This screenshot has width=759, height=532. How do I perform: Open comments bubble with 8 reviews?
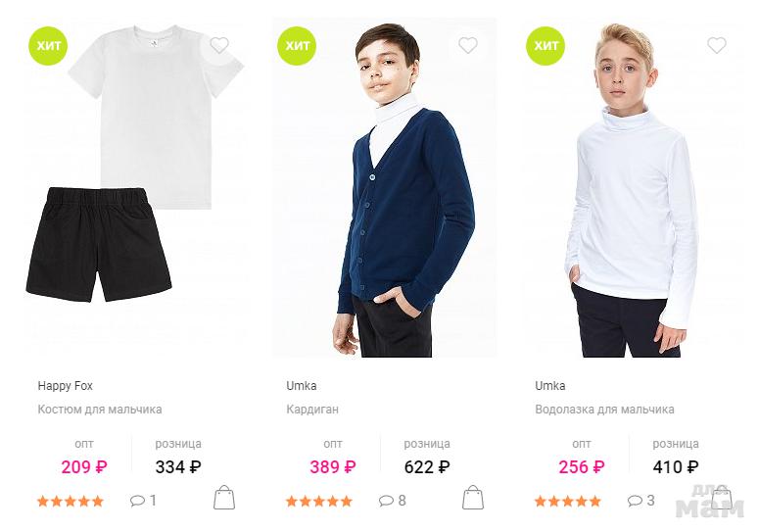click(393, 501)
